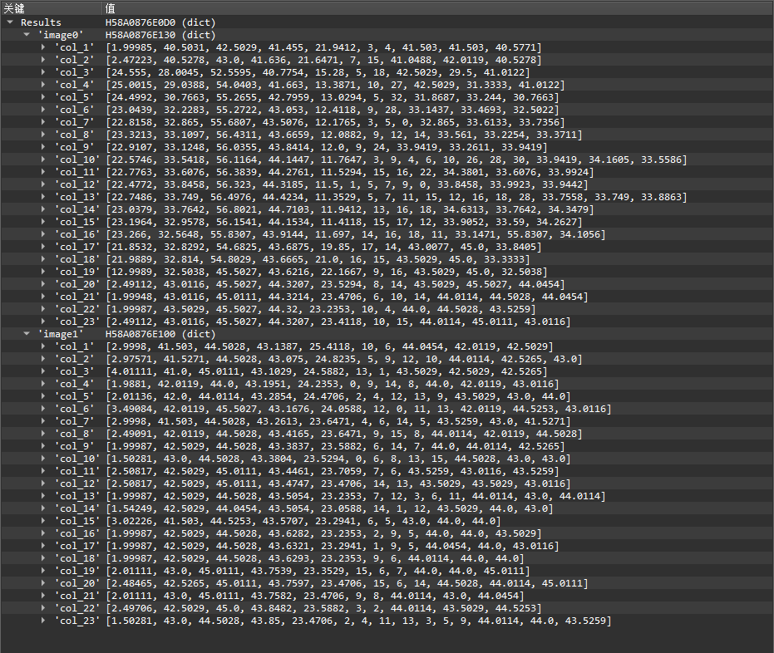Select 'col_17' label under image0
This screenshot has height=653, width=774.
[77, 247]
